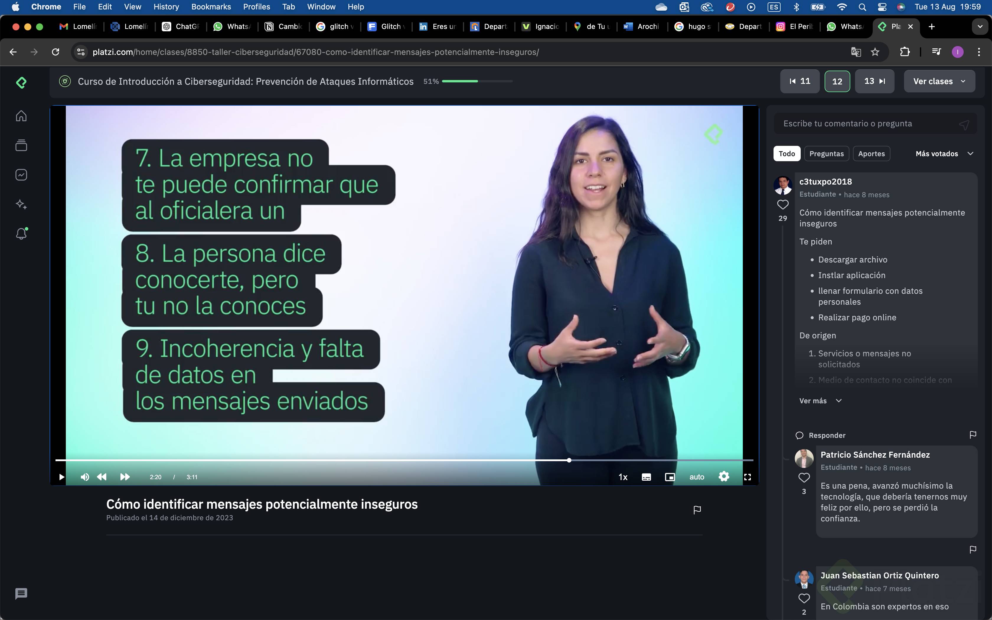Enter fullscreen video mode
Image resolution: width=992 pixels, height=620 pixels.
(747, 477)
